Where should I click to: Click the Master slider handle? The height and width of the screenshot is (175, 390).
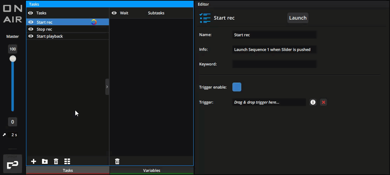pyautogui.click(x=13, y=59)
